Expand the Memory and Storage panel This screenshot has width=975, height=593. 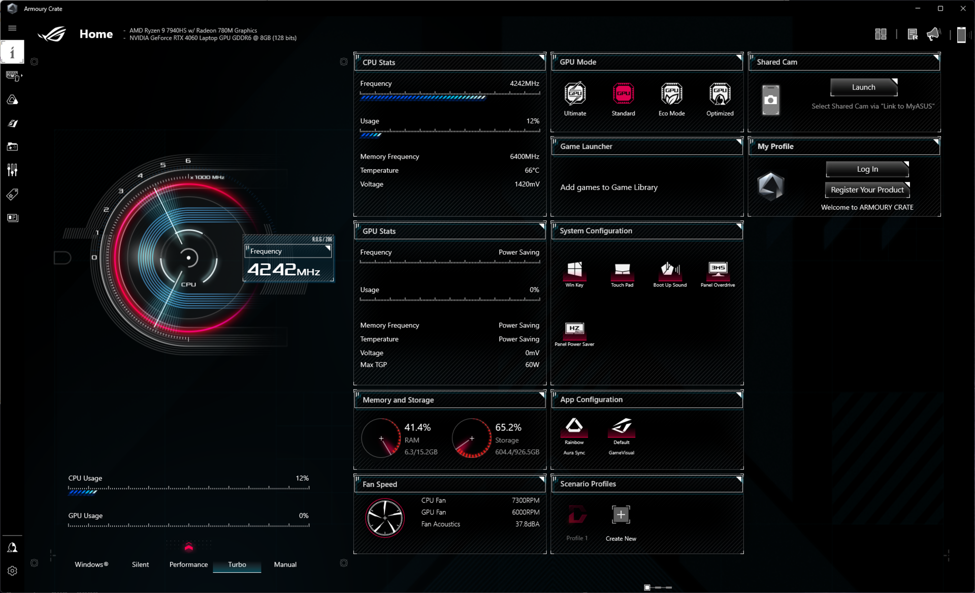tap(541, 395)
